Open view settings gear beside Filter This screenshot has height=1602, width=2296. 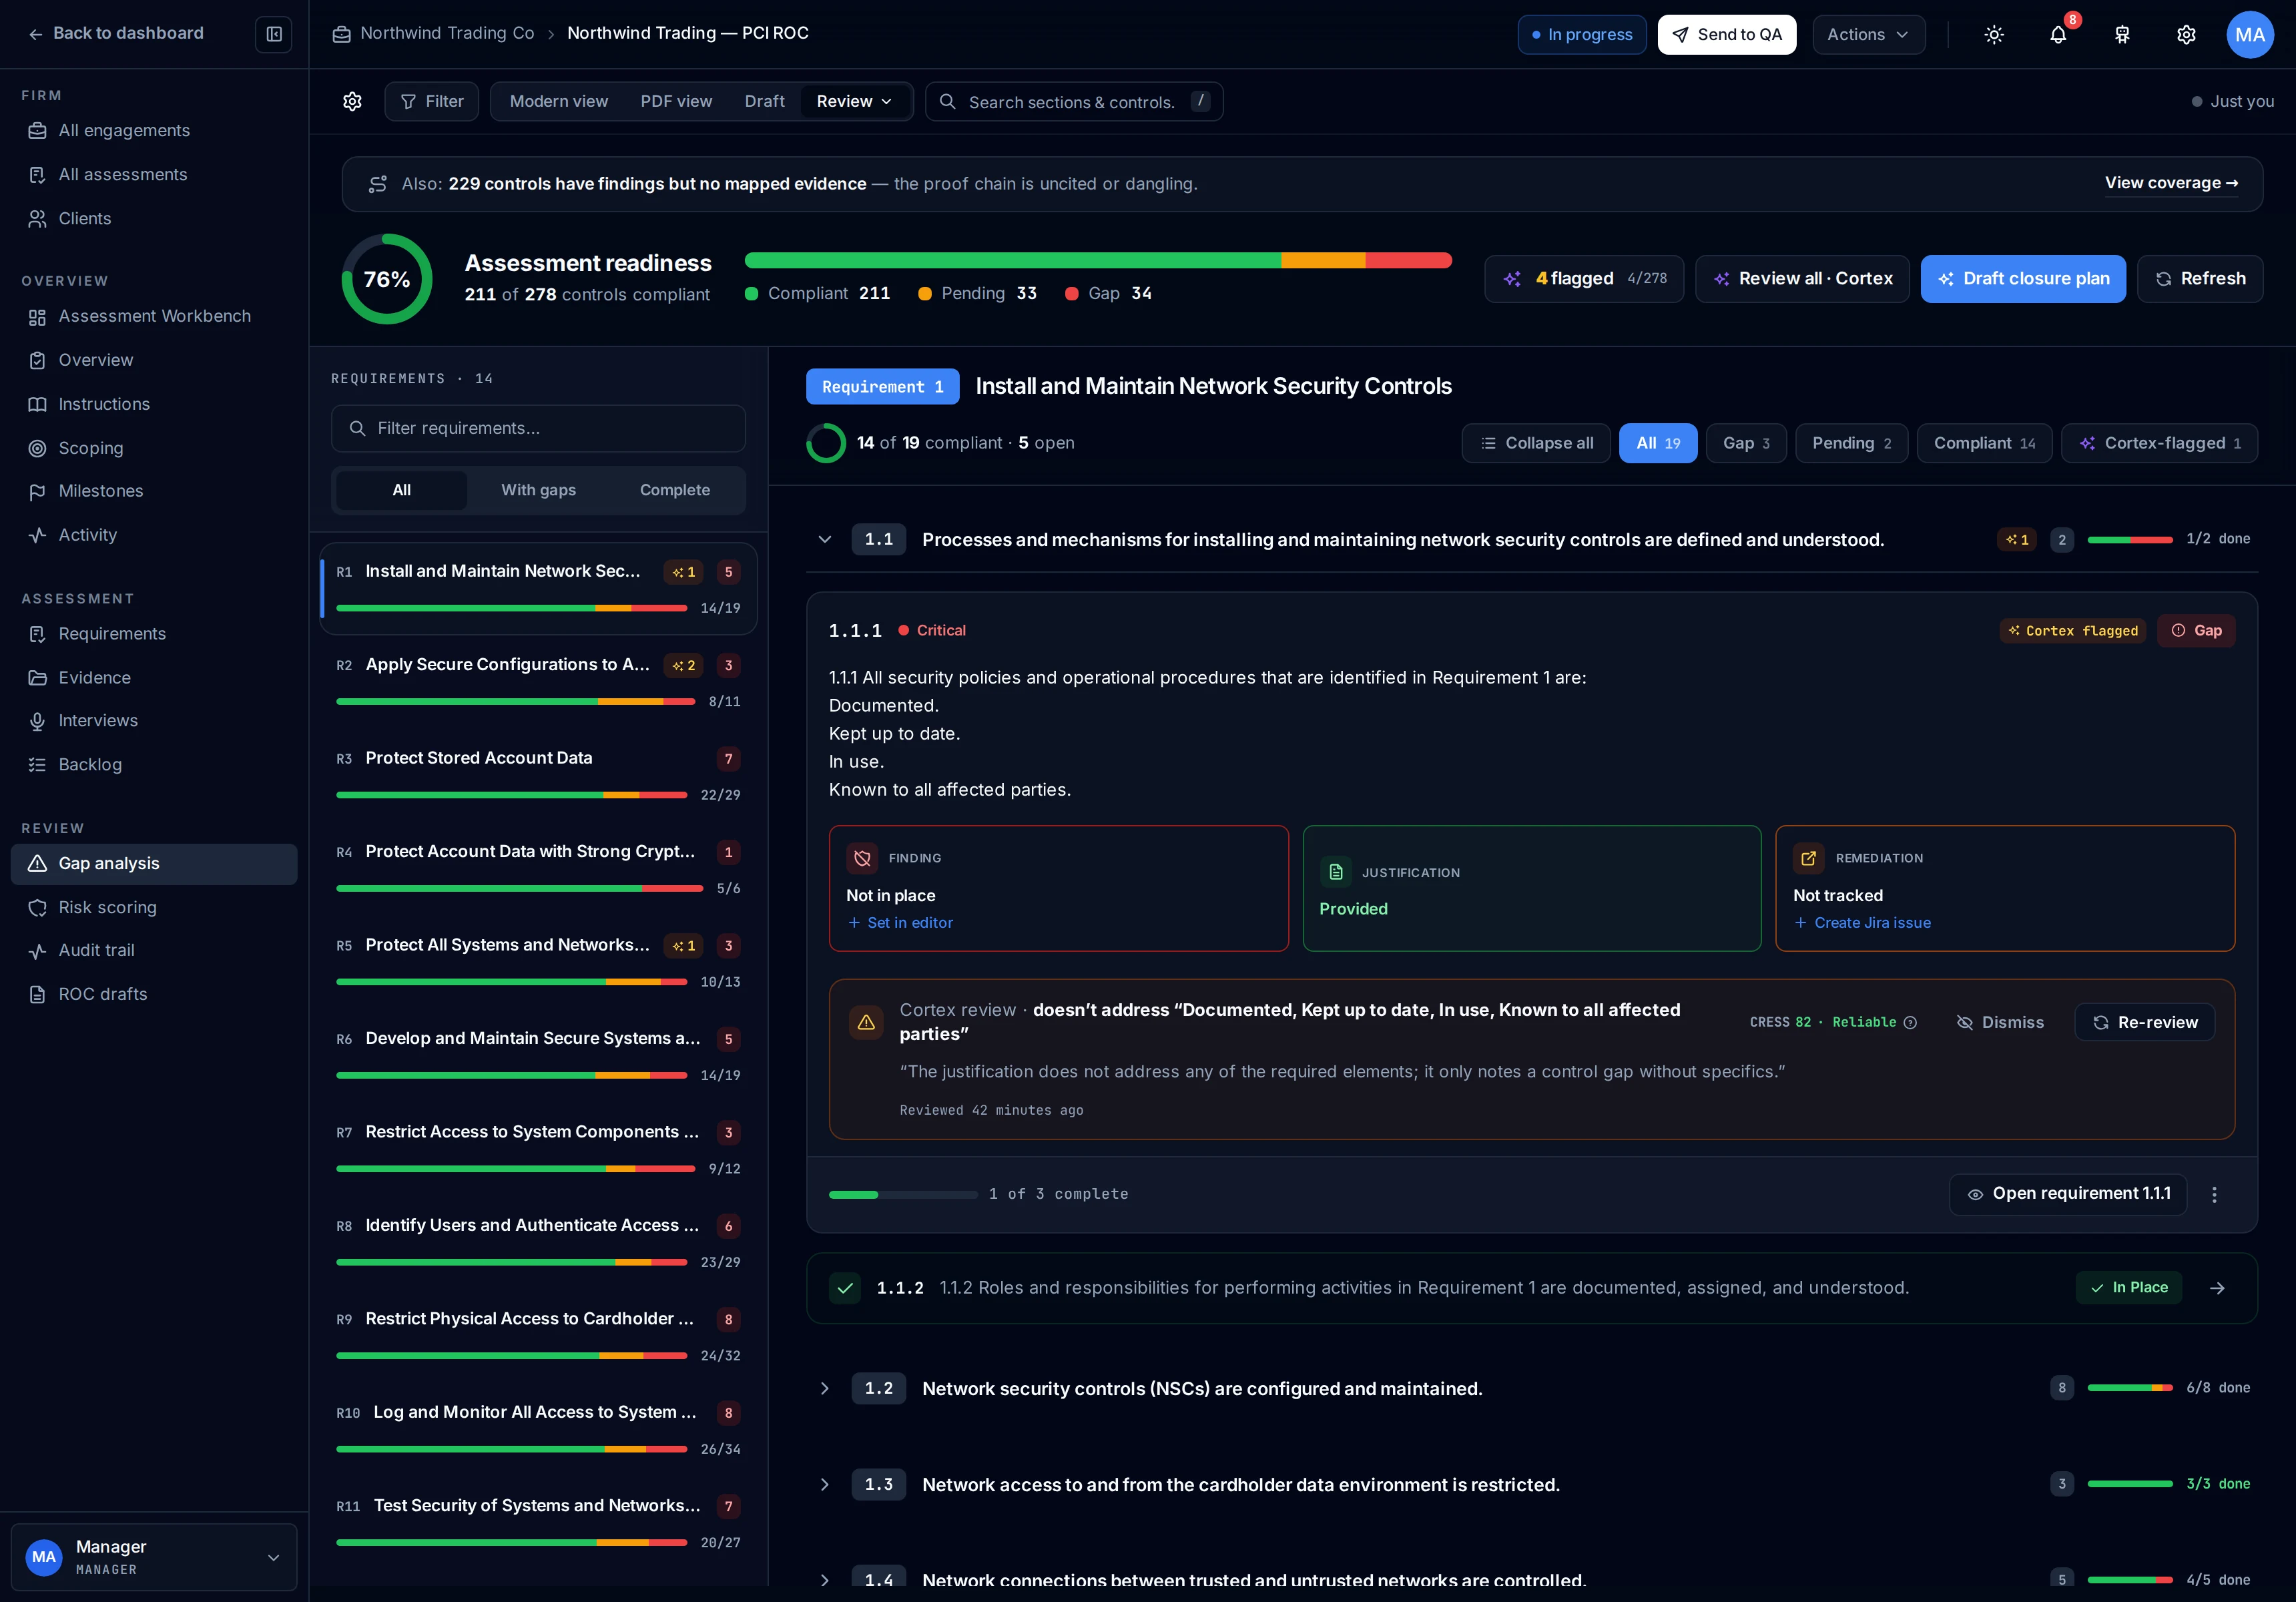pos(352,101)
